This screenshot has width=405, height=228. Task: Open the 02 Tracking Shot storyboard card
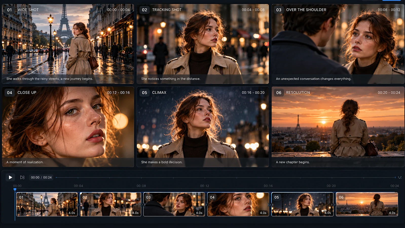[203, 44]
